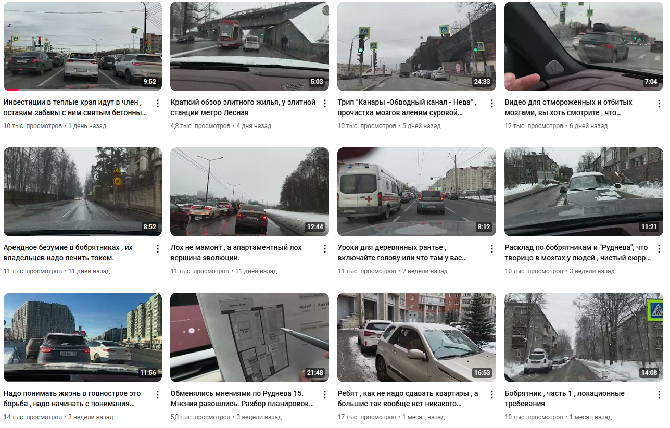Image resolution: width=670 pixels, height=428 pixels.
Task: Open the 9:52 video thumbnail with red progress bar
Action: tap(83, 46)
